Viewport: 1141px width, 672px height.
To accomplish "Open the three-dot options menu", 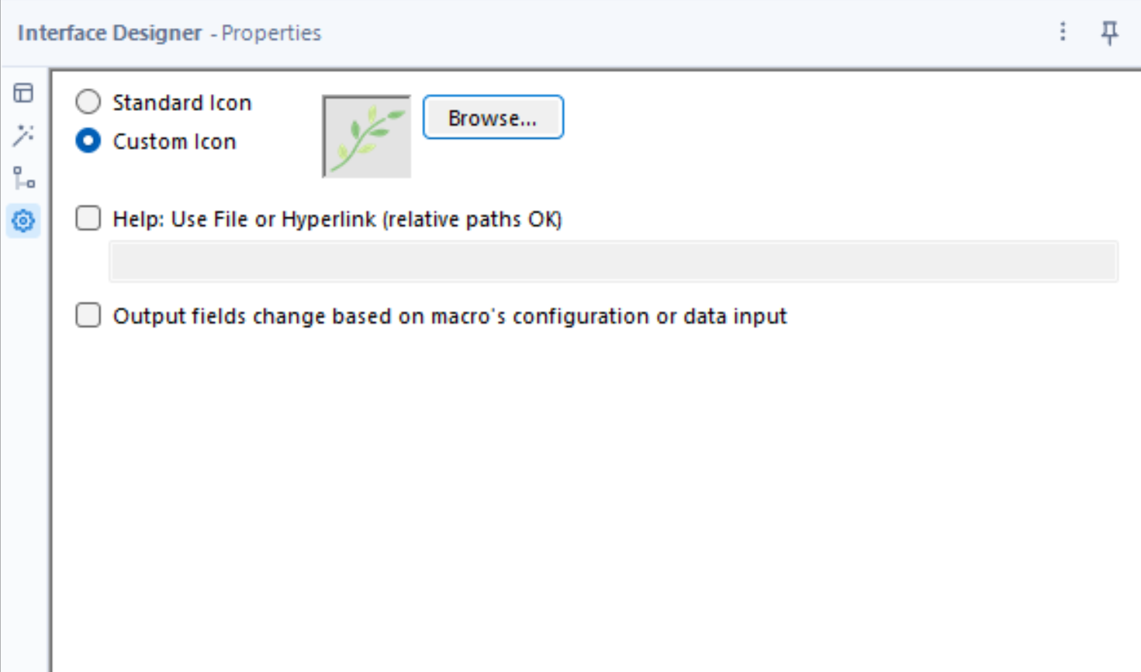I will (x=1063, y=32).
